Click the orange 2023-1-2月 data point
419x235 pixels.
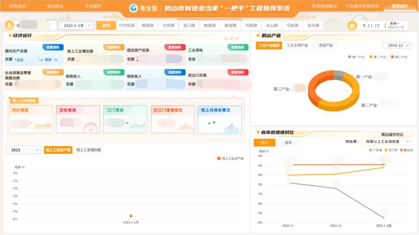coord(131,216)
